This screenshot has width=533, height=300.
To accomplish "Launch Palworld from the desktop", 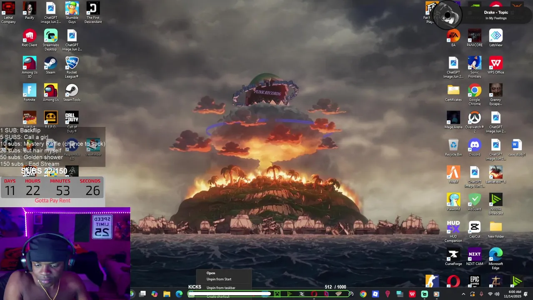I will coord(453,202).
